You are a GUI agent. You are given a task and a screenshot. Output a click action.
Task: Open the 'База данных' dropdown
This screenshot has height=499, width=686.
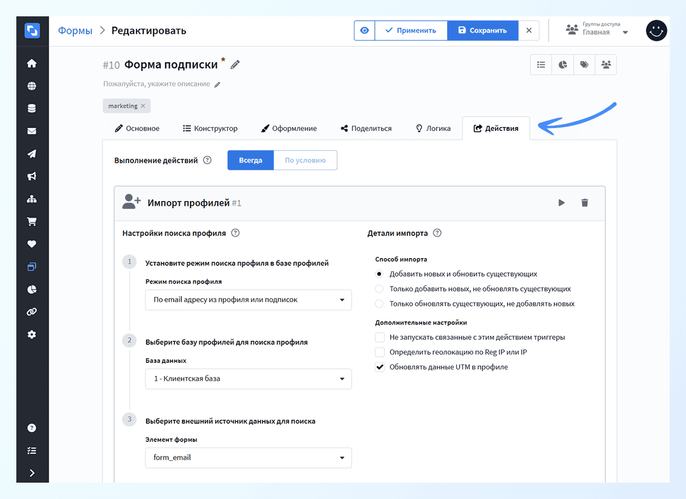coord(248,379)
